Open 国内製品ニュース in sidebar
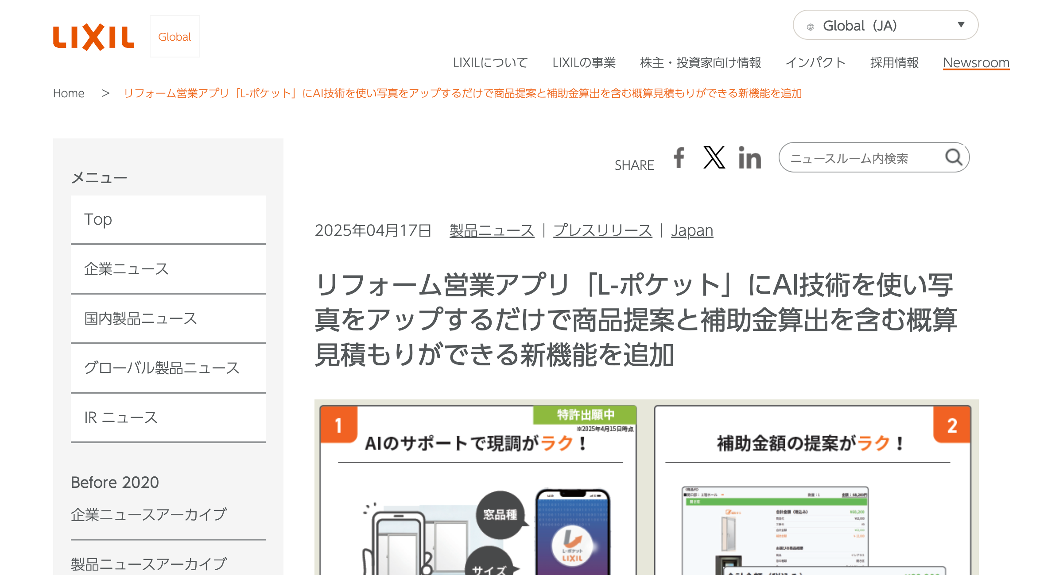The width and height of the screenshot is (1063, 575). (x=168, y=318)
